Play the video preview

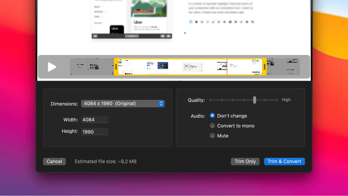point(52,67)
